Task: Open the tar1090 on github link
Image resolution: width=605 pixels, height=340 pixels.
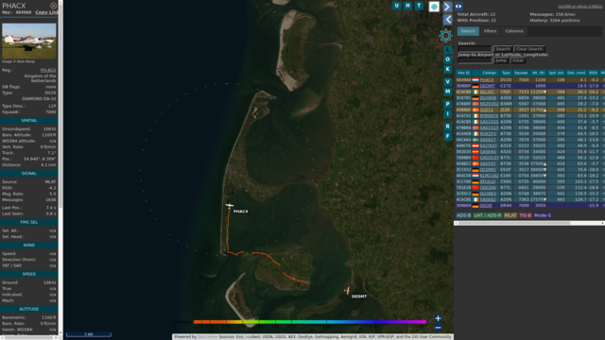Action: click(579, 7)
